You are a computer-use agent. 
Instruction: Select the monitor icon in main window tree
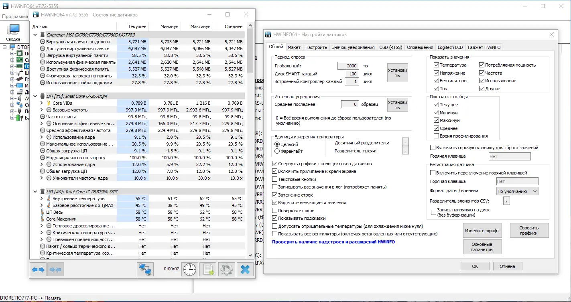pyautogui.click(x=20, y=85)
